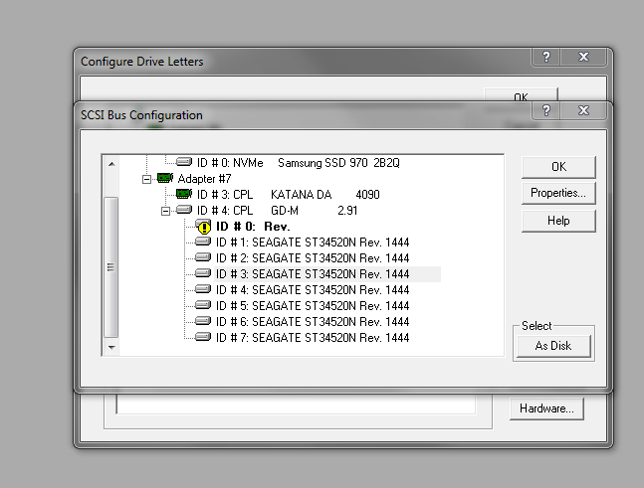Collapse the ID # 4 CPL GD-M node

(x=165, y=211)
